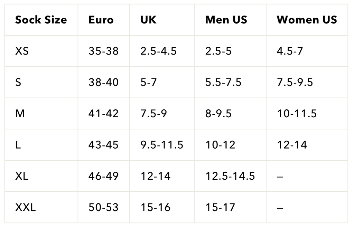354x229 pixels.
Task: Select the Euro 50-53 cell
Action: pyautogui.click(x=103, y=207)
